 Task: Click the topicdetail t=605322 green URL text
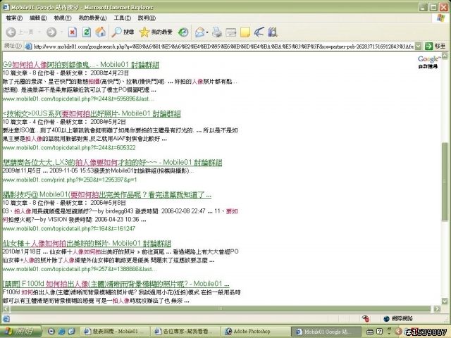[x=69, y=148]
